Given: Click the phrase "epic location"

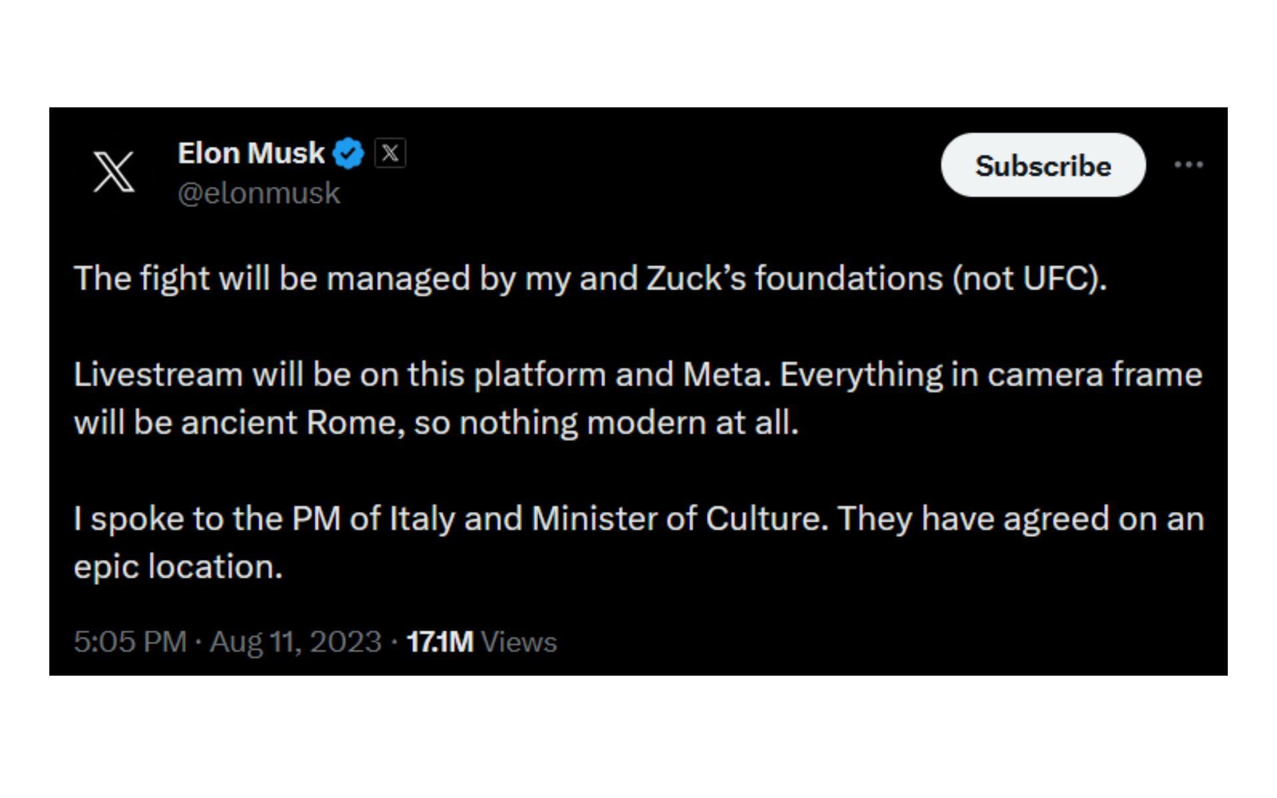Looking at the screenshot, I should tap(178, 567).
